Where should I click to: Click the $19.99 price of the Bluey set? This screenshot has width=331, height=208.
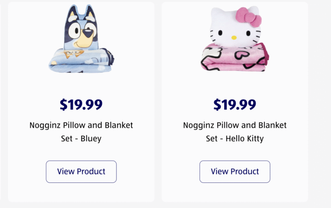click(x=81, y=104)
